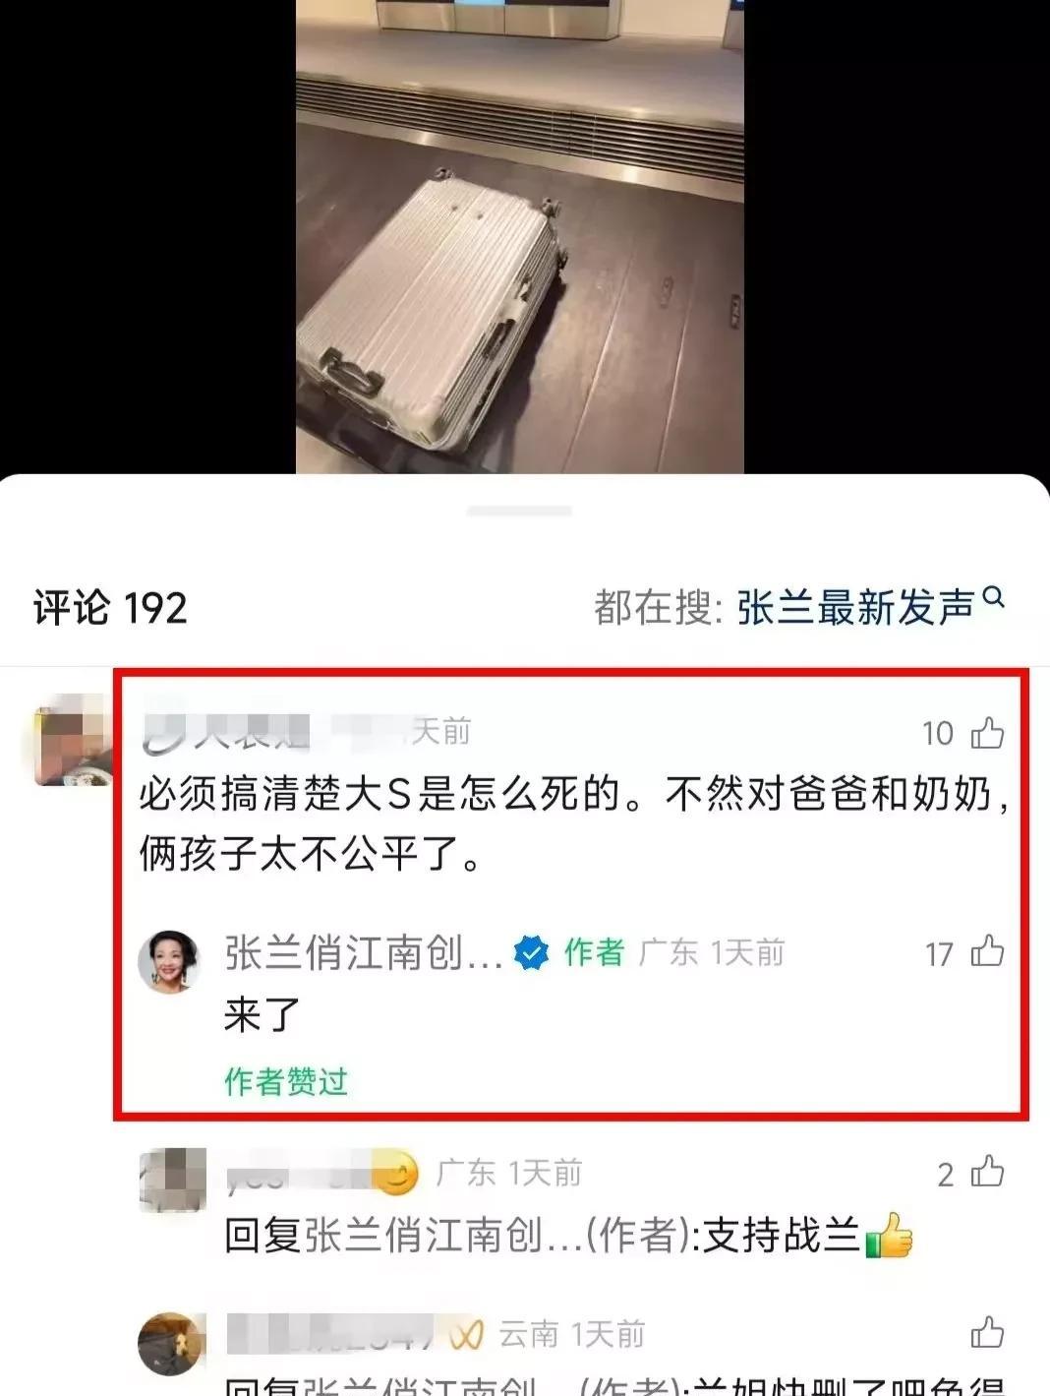
Task: Open the Guangdong replier's blurred avatar
Action: click(173, 1180)
